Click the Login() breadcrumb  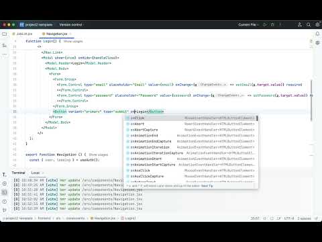128,218
